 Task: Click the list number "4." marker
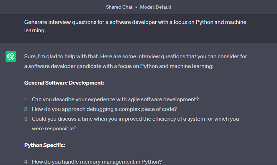26,162
